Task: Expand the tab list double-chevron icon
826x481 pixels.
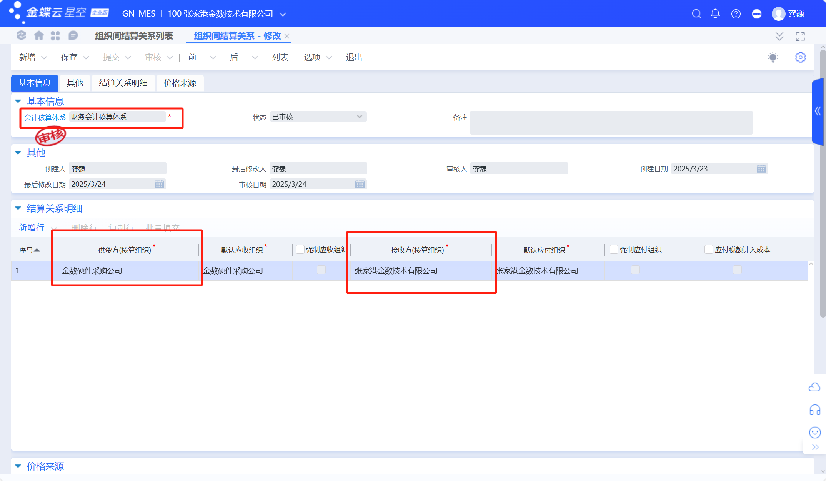Action: pos(779,36)
